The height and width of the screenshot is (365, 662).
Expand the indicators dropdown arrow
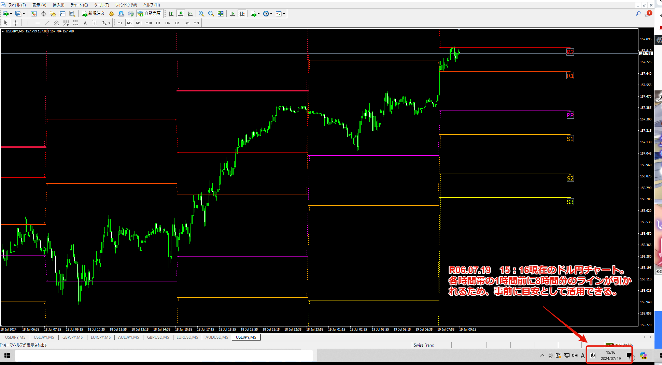click(258, 14)
